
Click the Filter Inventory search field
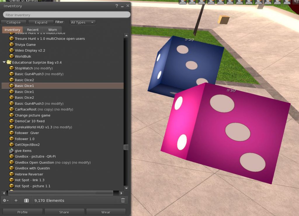pyautogui.click(x=67, y=15)
